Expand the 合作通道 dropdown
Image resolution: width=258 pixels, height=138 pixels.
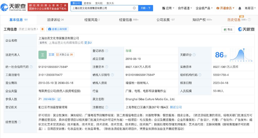point(185,8)
